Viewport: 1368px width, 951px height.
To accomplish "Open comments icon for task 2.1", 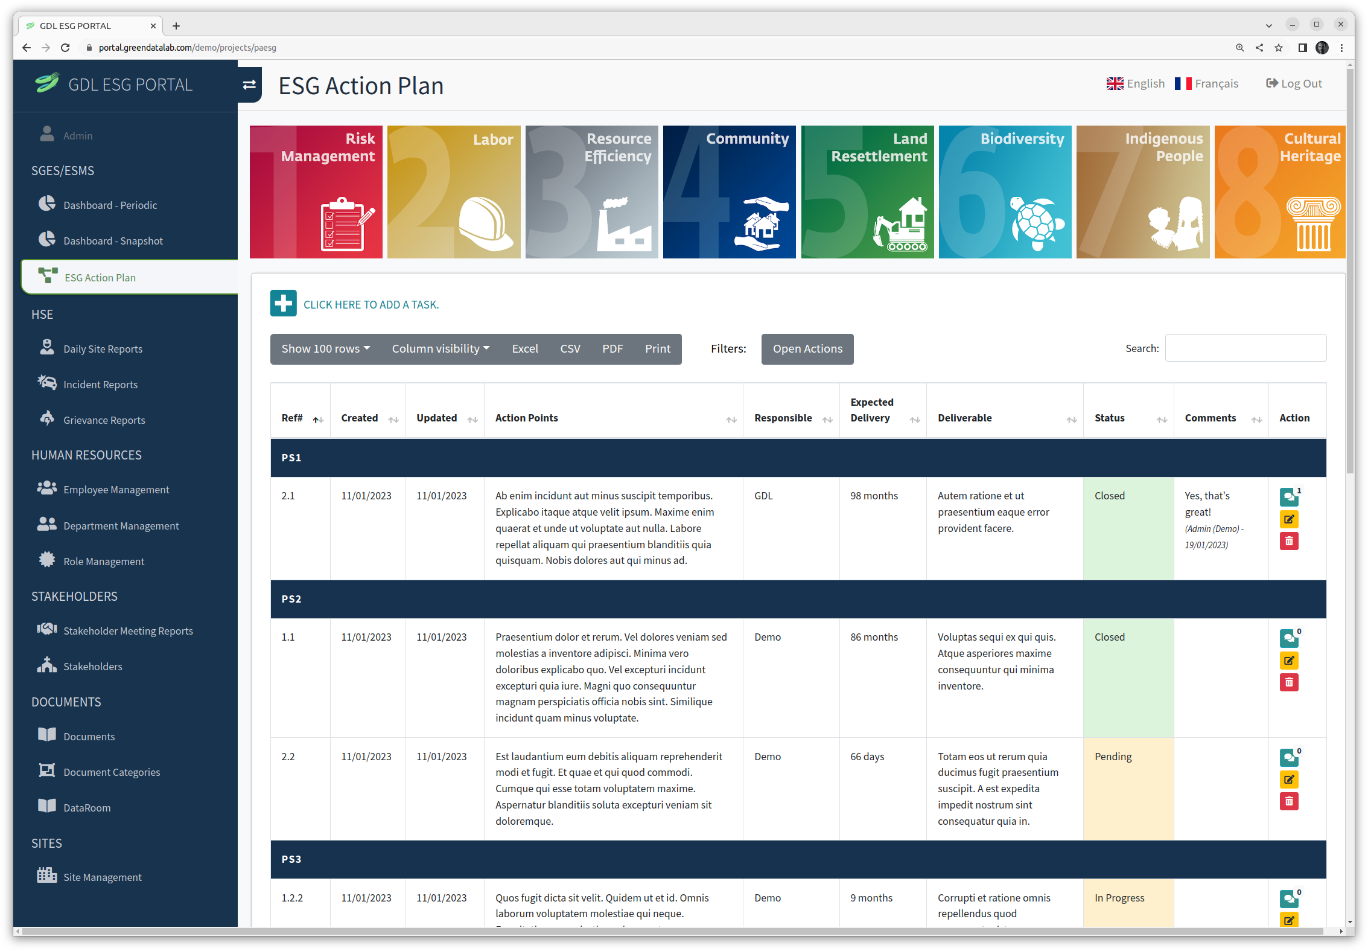I will (1288, 497).
